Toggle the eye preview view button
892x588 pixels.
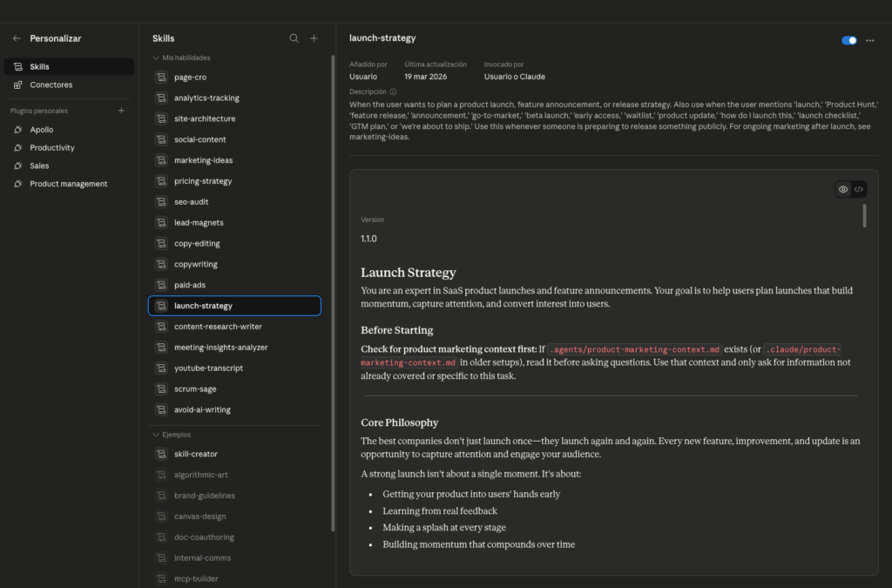click(x=842, y=189)
